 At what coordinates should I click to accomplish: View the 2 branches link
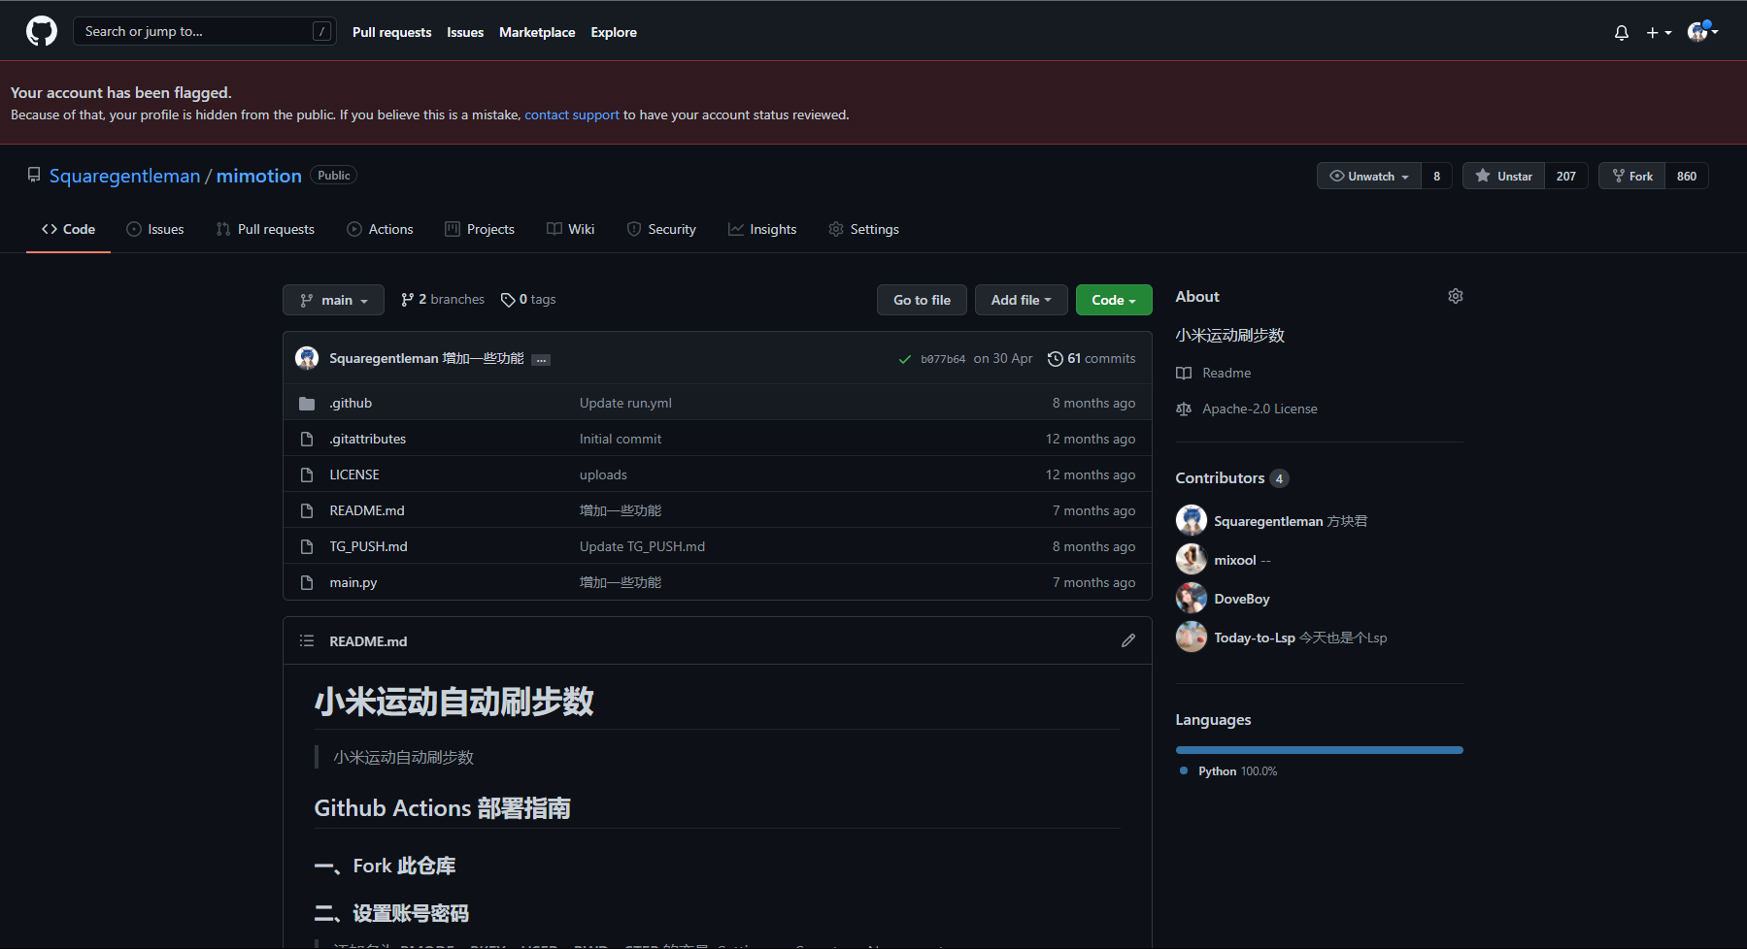click(x=443, y=299)
